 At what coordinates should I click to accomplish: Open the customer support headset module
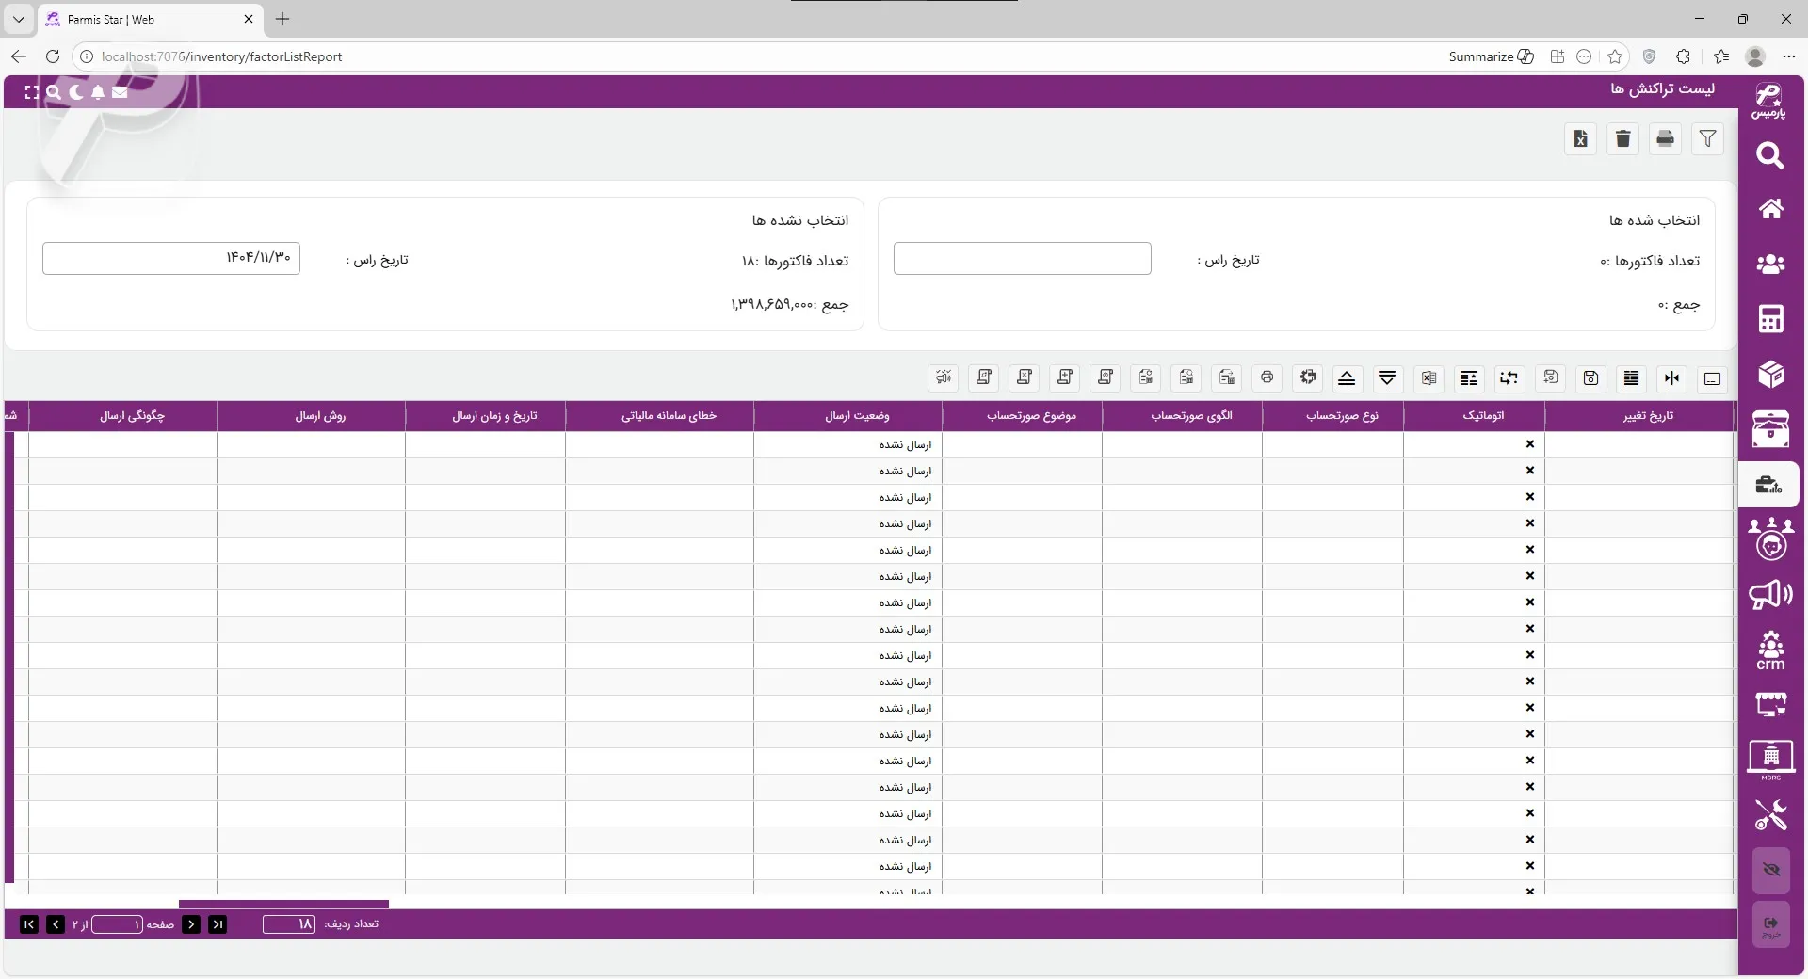tap(1770, 539)
